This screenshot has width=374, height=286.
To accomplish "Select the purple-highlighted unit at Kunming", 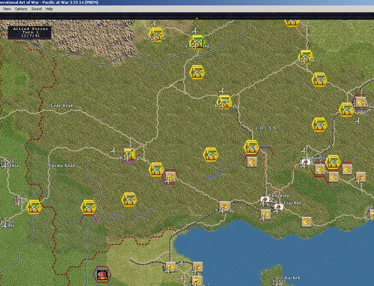I will coord(129,155).
